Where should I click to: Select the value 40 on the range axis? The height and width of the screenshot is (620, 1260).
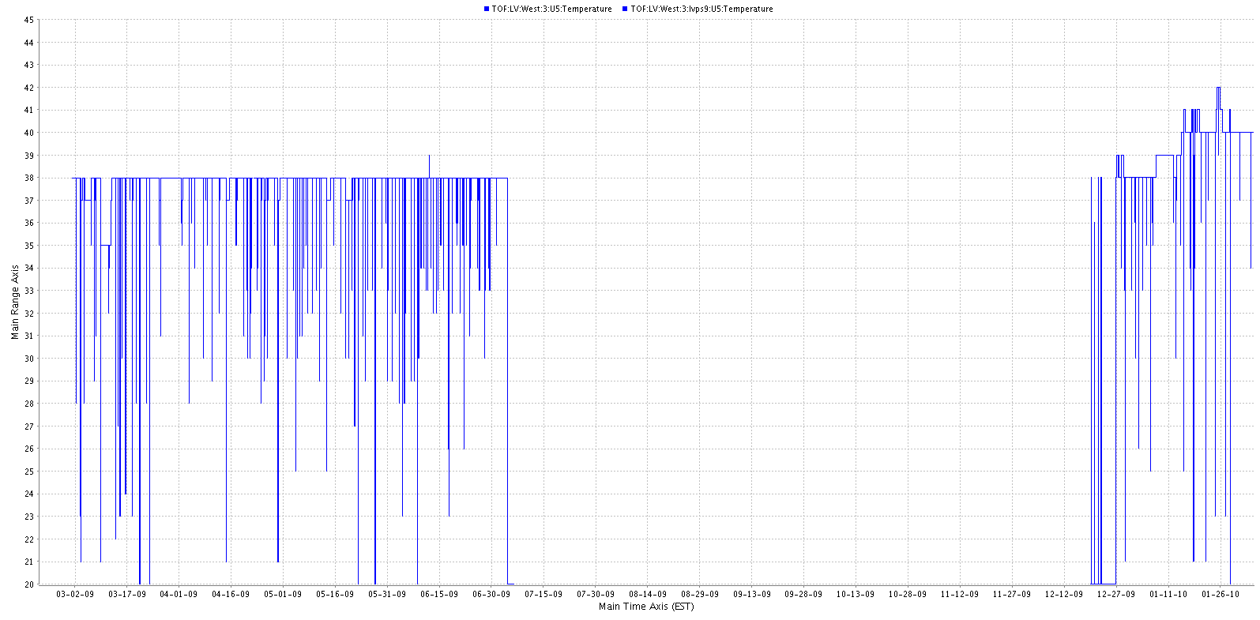pyautogui.click(x=28, y=133)
